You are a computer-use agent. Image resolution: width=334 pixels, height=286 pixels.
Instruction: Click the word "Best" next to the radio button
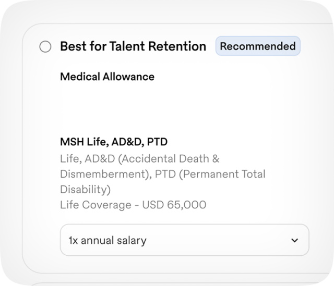pyautogui.click(x=73, y=46)
